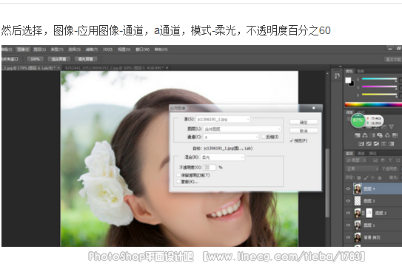
Task: Toggle the 预览(P) preview checkbox
Action: (292, 140)
